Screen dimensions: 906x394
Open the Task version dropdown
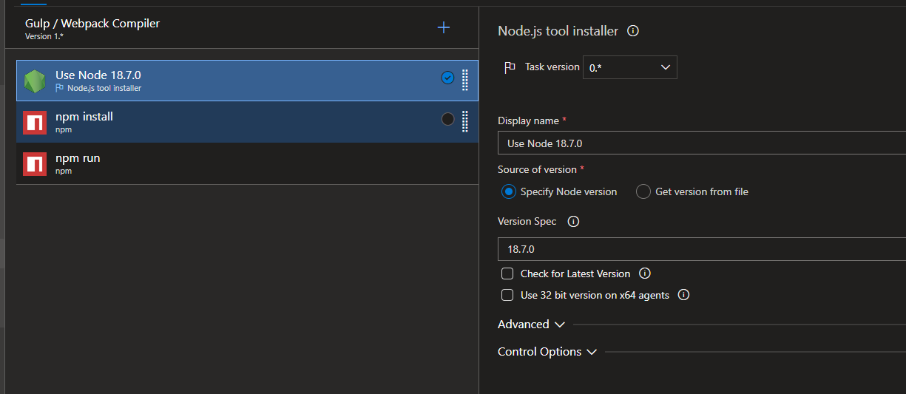630,67
